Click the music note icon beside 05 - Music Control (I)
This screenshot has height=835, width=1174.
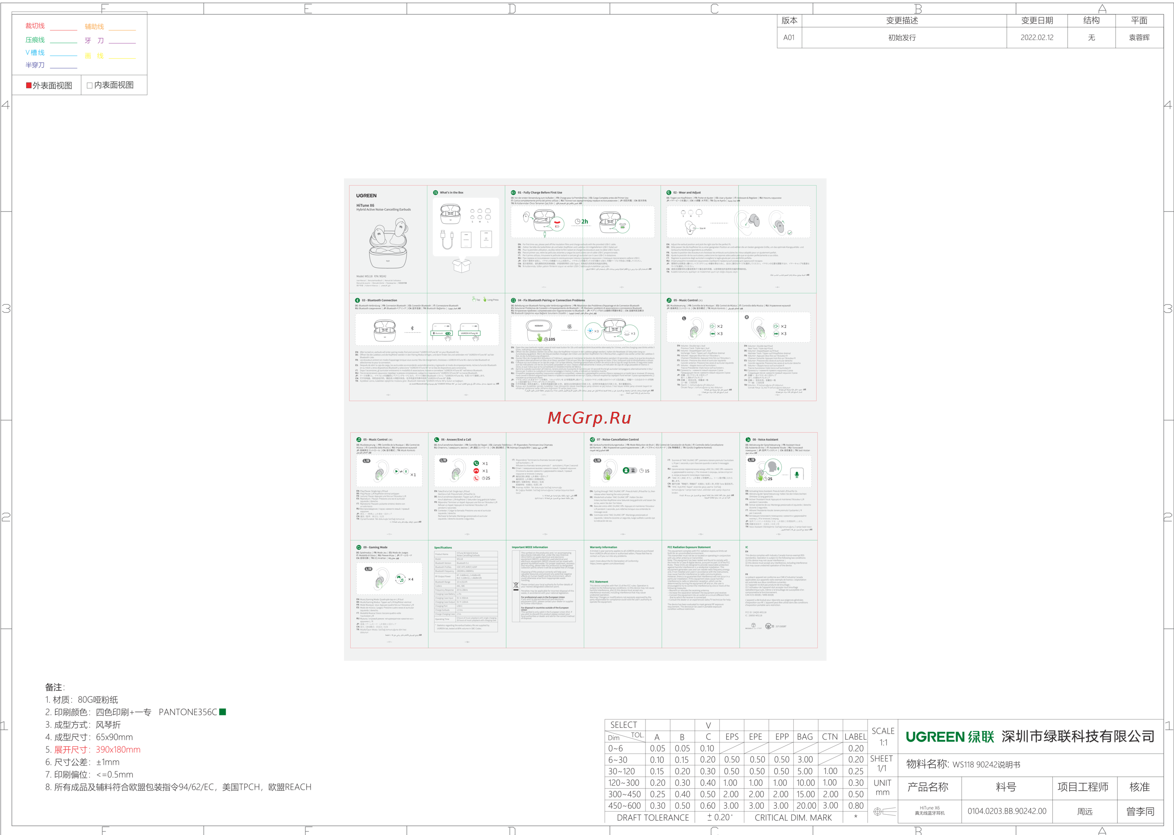[669, 300]
